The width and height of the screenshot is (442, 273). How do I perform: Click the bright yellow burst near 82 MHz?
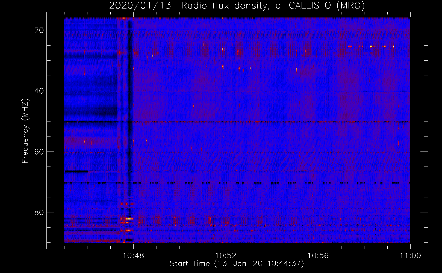tap(129, 219)
